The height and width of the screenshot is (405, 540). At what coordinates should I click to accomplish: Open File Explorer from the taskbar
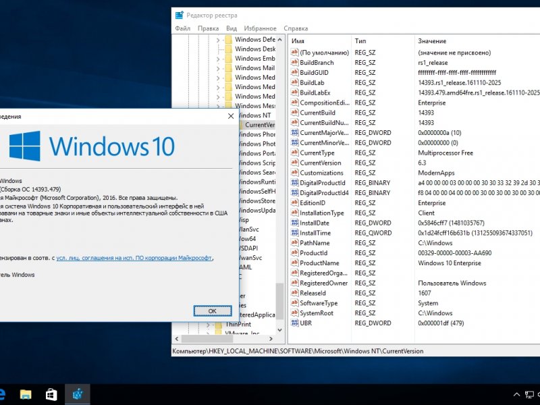point(26,394)
